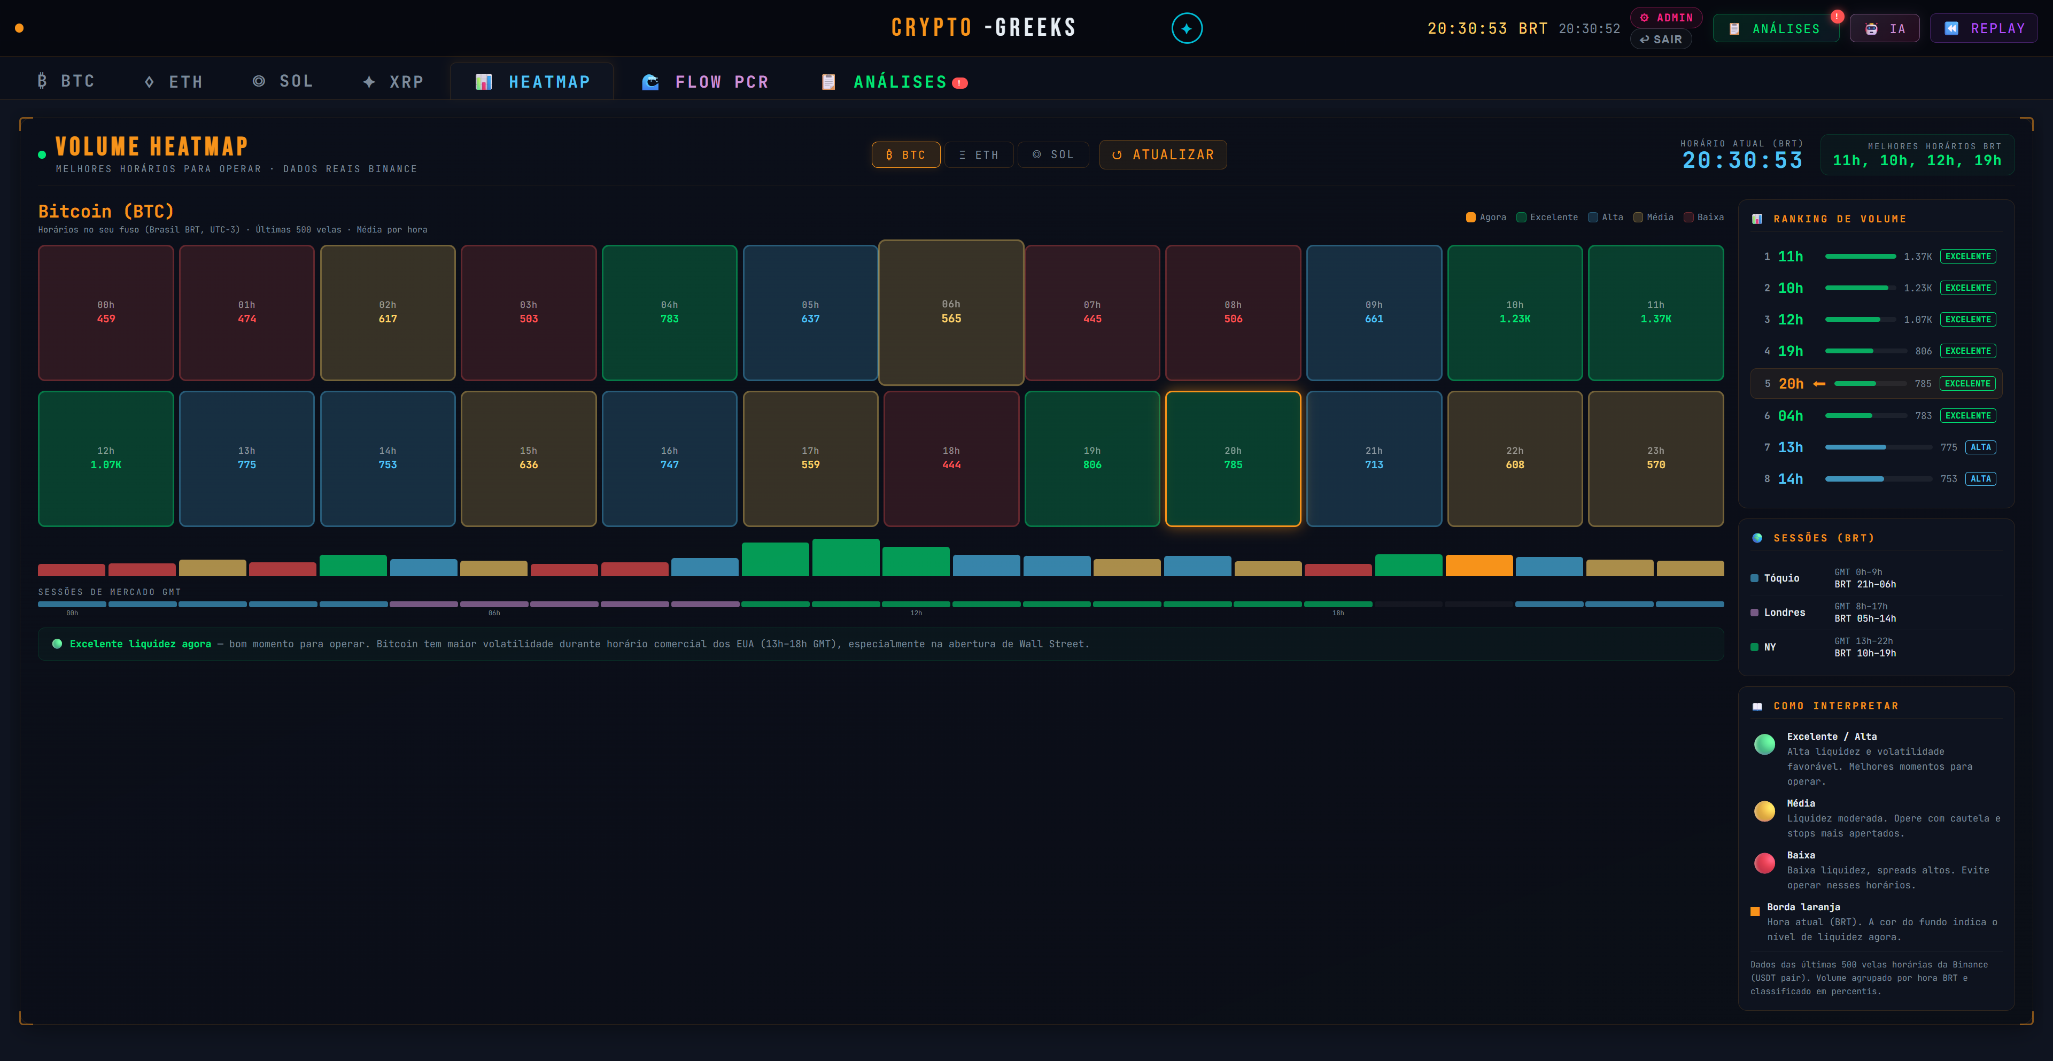Click the Alta blue legend swatch
The image size is (2053, 1061).
pyautogui.click(x=1592, y=217)
